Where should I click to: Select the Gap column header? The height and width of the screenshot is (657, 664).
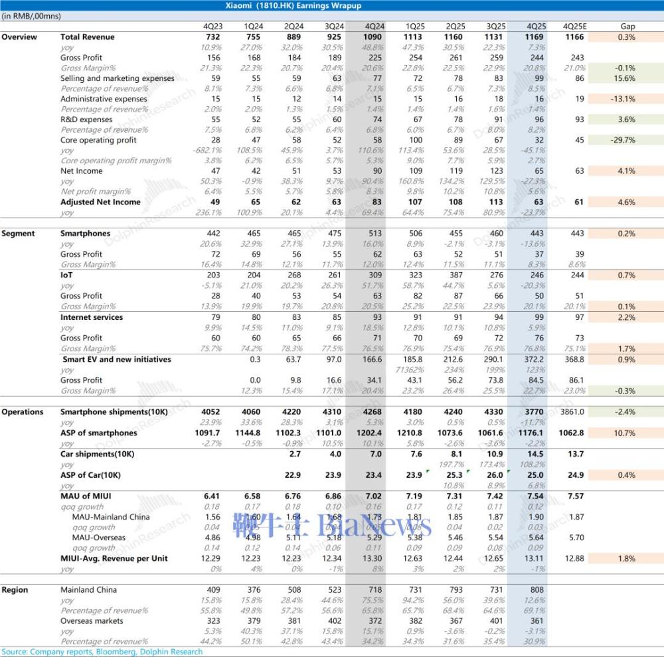627,27
